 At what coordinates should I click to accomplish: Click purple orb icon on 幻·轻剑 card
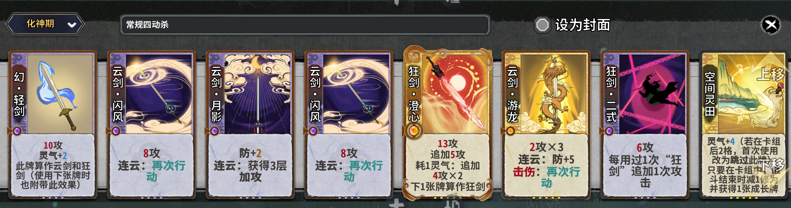click(17, 131)
